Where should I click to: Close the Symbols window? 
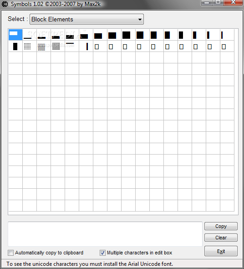[233, 2]
